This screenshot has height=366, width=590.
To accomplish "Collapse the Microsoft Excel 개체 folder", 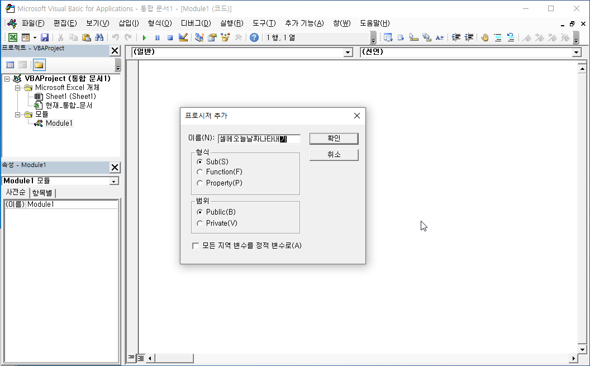I will [x=17, y=88].
